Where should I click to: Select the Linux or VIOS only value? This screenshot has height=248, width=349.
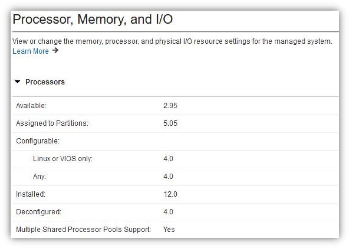click(168, 159)
